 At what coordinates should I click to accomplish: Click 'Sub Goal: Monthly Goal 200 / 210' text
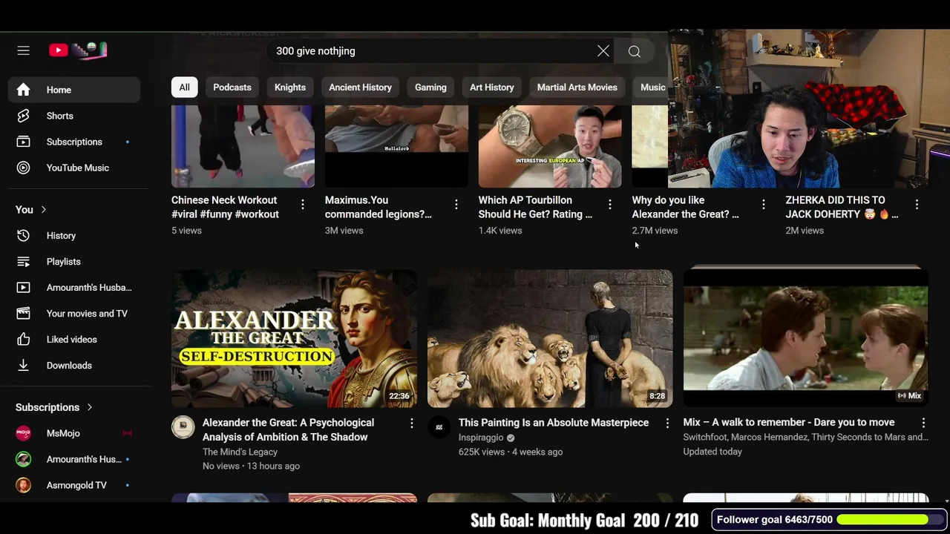(584, 521)
